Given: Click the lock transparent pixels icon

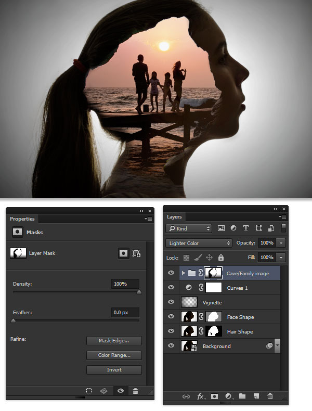Looking at the screenshot, I should tap(186, 258).
